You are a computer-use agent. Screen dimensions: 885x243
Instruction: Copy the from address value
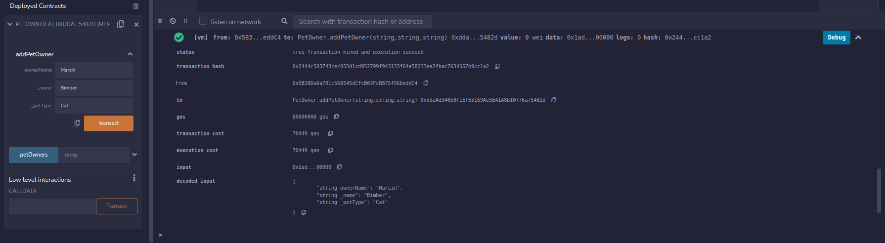click(426, 83)
